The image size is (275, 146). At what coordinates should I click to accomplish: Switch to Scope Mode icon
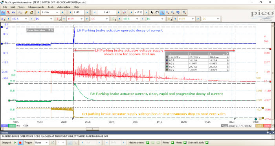(x=3, y=13)
